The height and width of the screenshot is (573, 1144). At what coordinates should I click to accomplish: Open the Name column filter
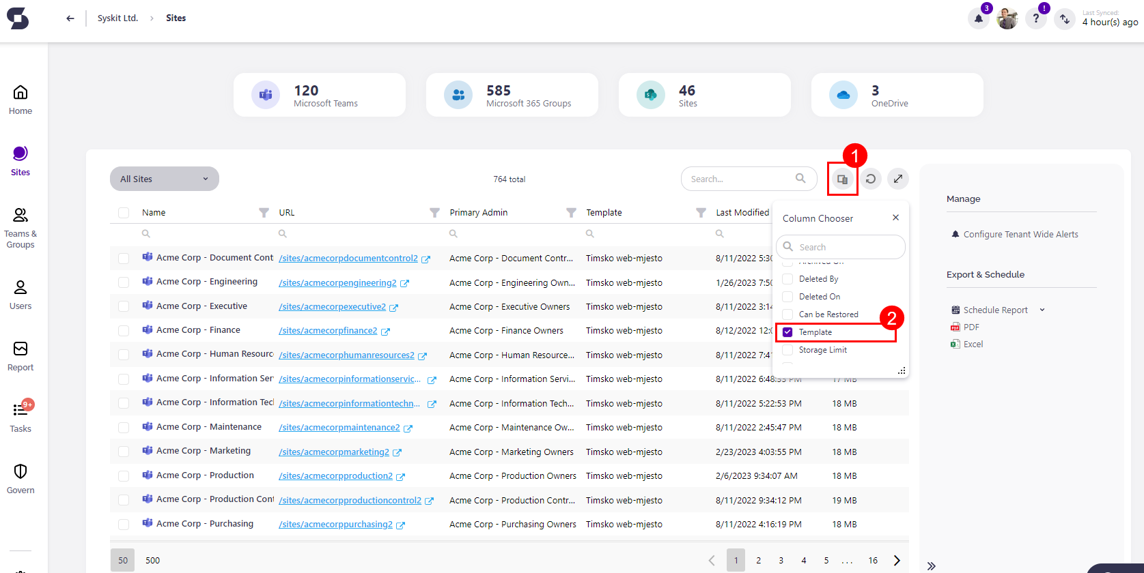click(264, 213)
